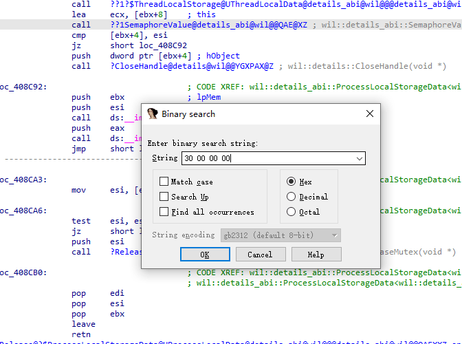Select the Octal radio button
The image size is (462, 344).
pyautogui.click(x=291, y=212)
